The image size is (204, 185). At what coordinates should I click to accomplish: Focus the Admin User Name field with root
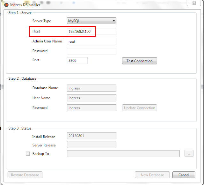(x=91, y=41)
